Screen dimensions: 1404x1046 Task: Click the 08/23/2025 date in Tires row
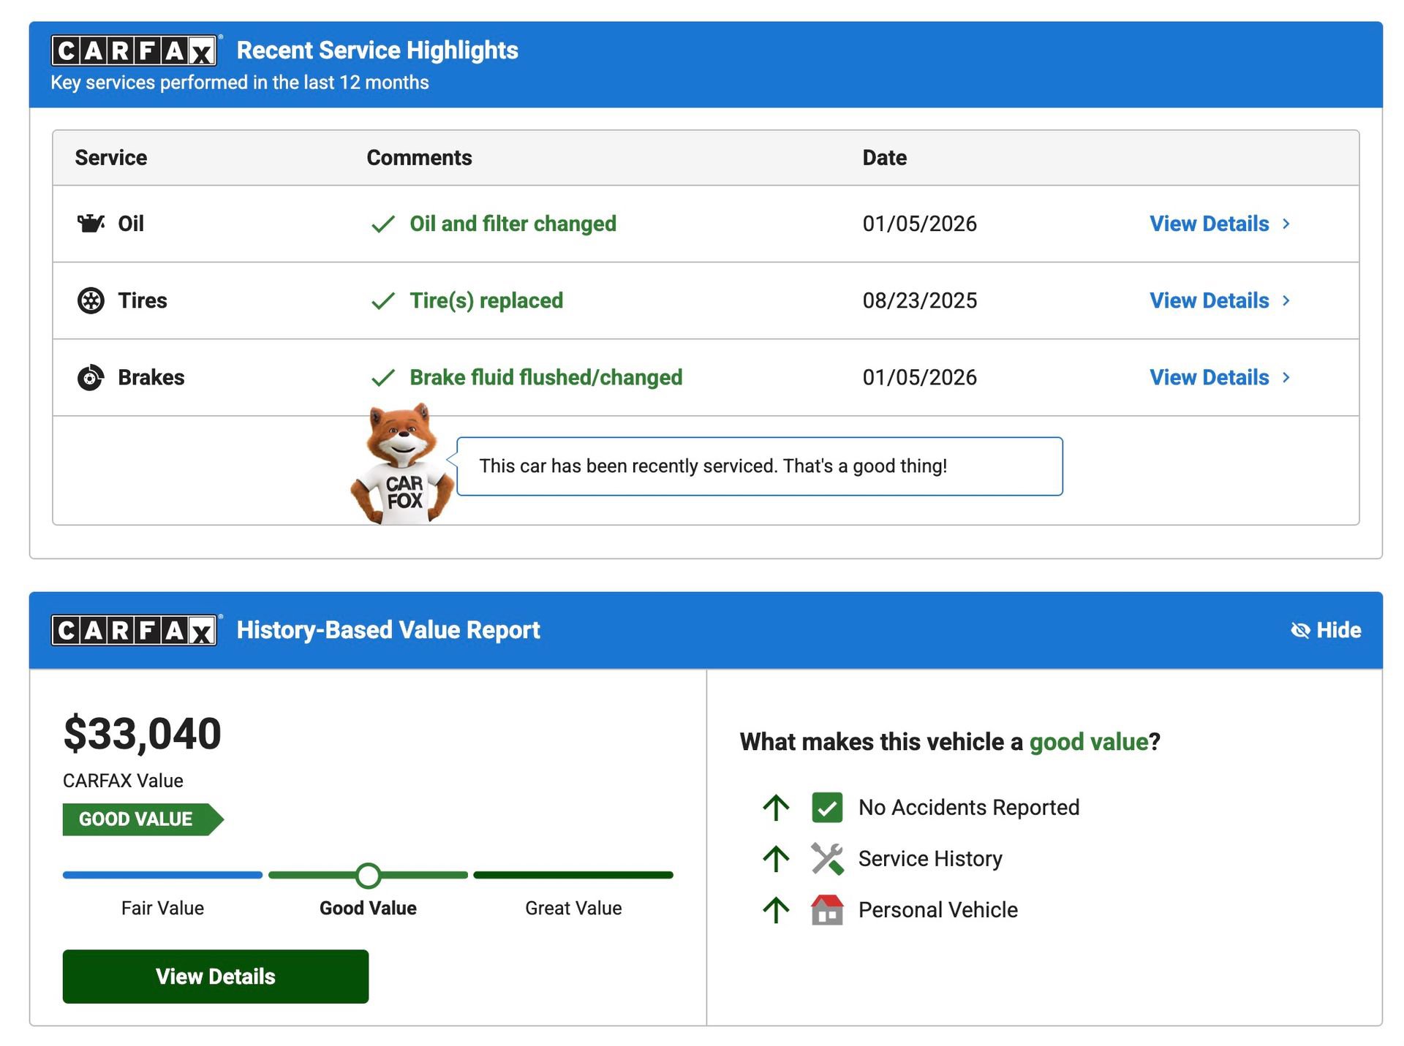coord(920,300)
